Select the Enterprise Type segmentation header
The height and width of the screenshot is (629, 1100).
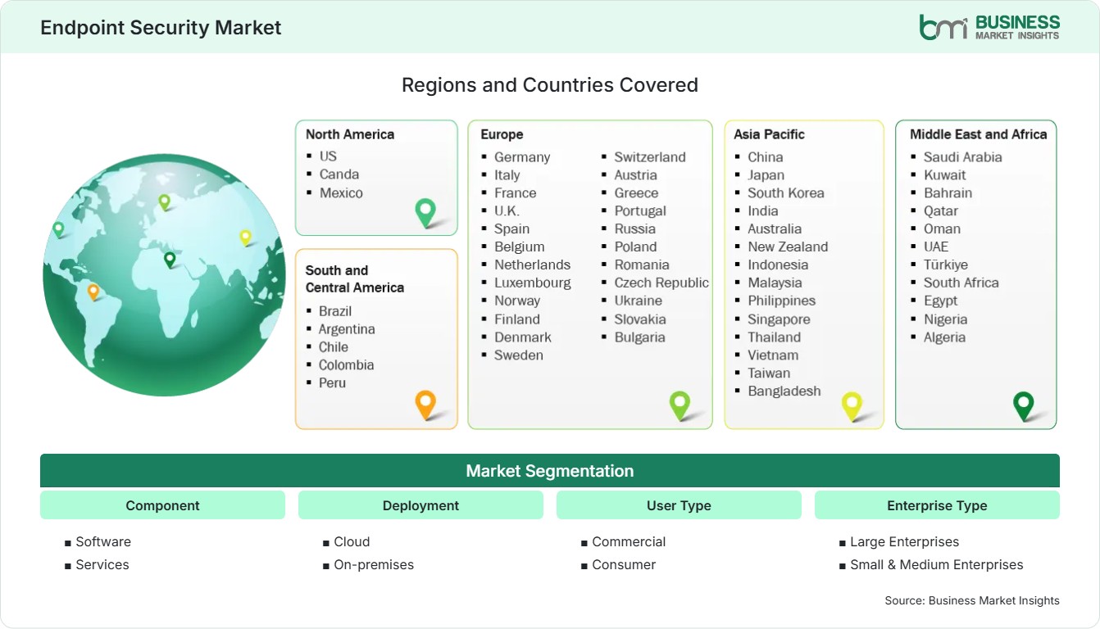[937, 505]
